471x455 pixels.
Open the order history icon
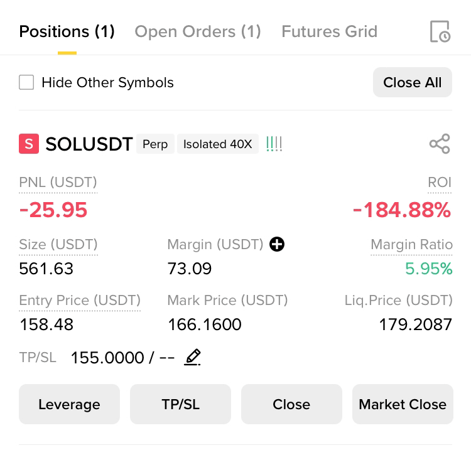[x=440, y=31]
